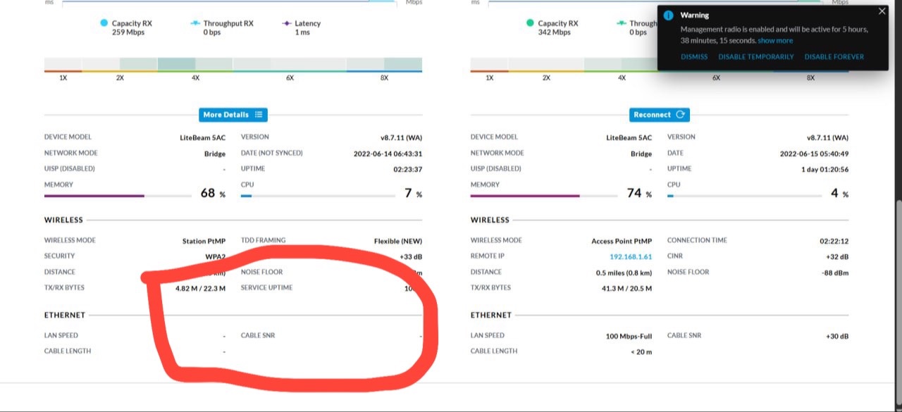This screenshot has width=902, height=412.
Task: Open the More Details panel
Action: (x=233, y=115)
